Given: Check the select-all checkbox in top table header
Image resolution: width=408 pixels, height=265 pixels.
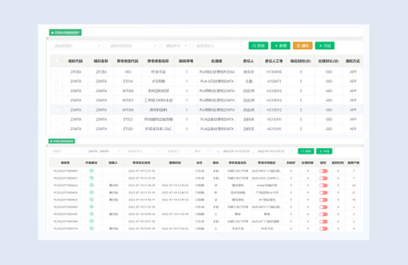Looking at the screenshot, I should [56, 61].
